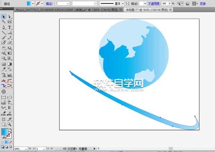Select the Zoom magnifier tool
215x152 pixels.
click(9, 124)
